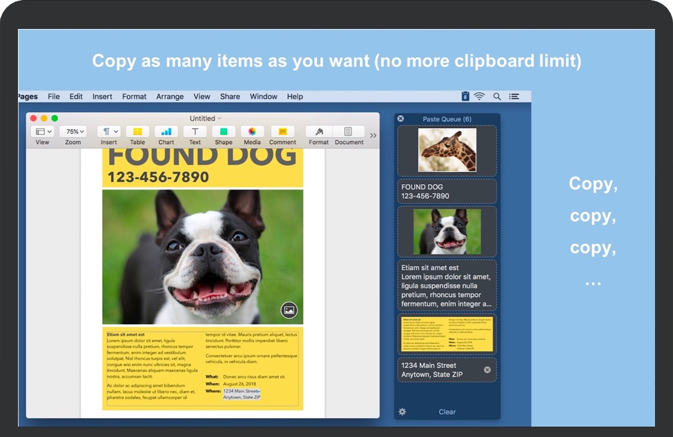This screenshot has height=437, width=673.
Task: Open the Format menu in menu bar
Action: point(134,97)
